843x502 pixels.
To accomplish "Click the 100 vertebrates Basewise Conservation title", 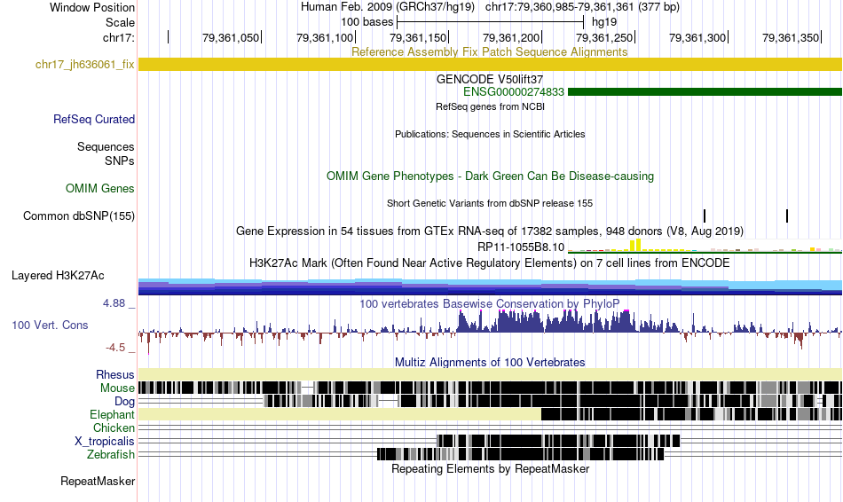I will coord(490,303).
